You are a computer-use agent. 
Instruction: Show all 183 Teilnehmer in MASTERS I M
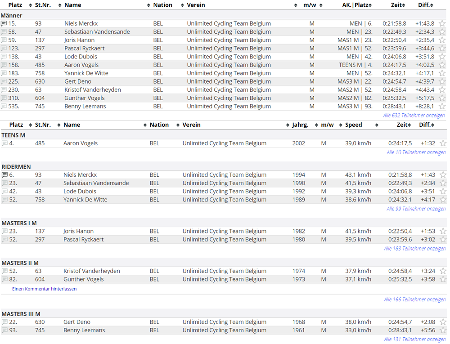(x=415, y=249)
